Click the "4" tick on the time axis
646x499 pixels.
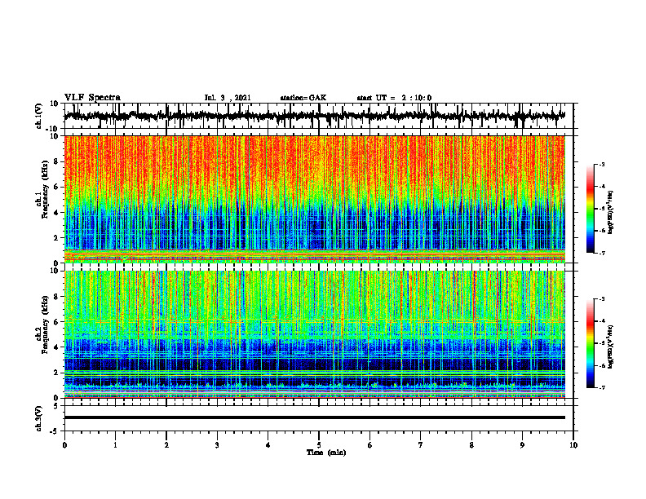tap(268, 445)
